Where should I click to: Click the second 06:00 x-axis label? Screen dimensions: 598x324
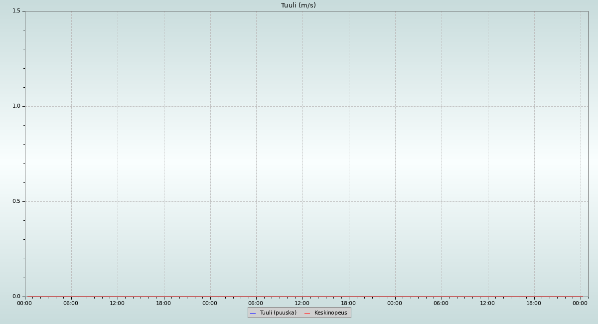point(256,303)
